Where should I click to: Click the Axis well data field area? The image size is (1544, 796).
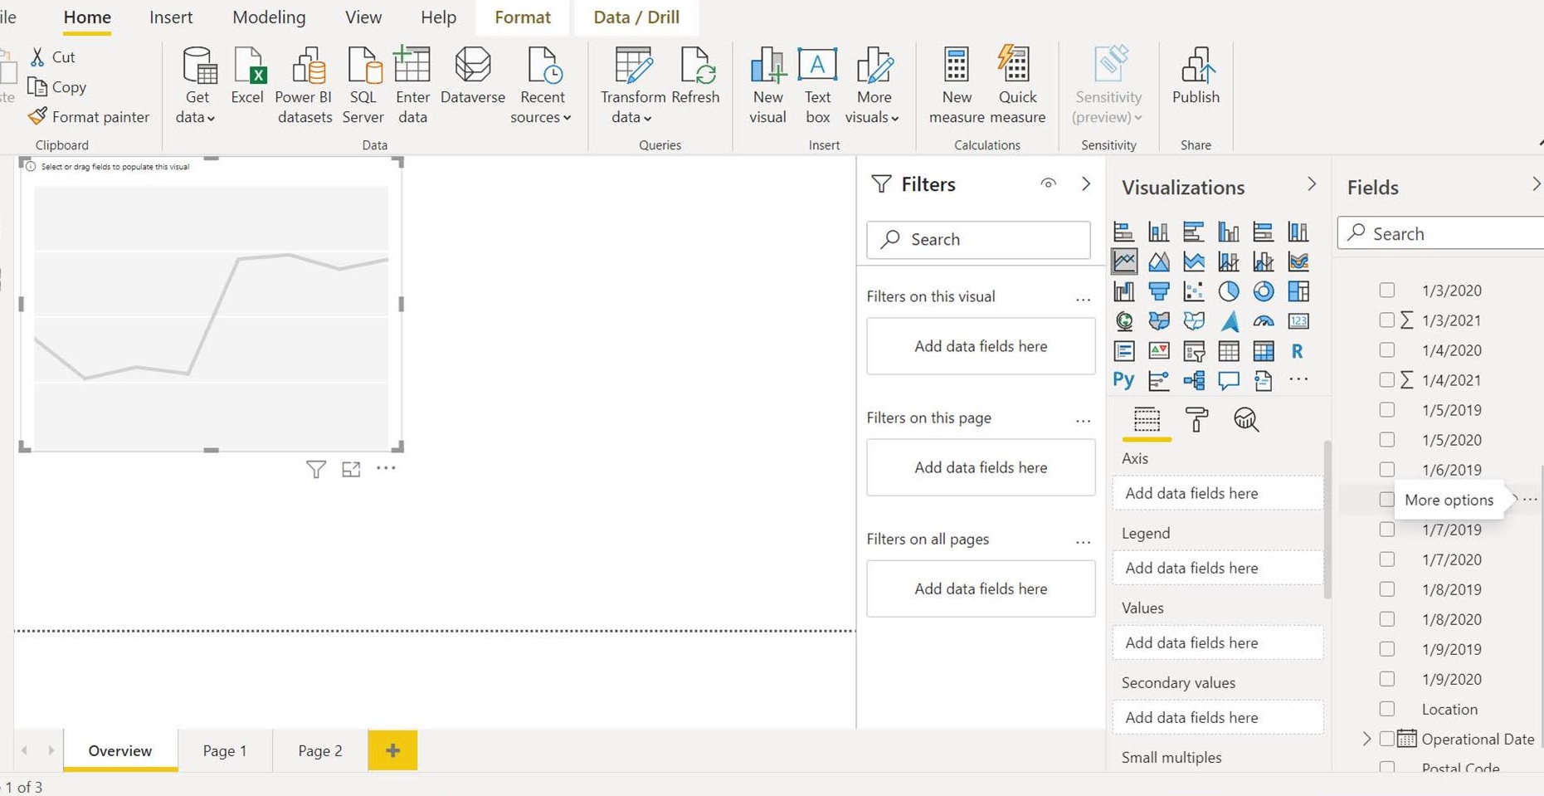[x=1217, y=493]
